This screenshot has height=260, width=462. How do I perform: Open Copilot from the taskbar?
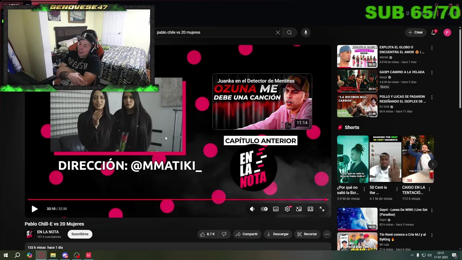pyautogui.click(x=29, y=255)
